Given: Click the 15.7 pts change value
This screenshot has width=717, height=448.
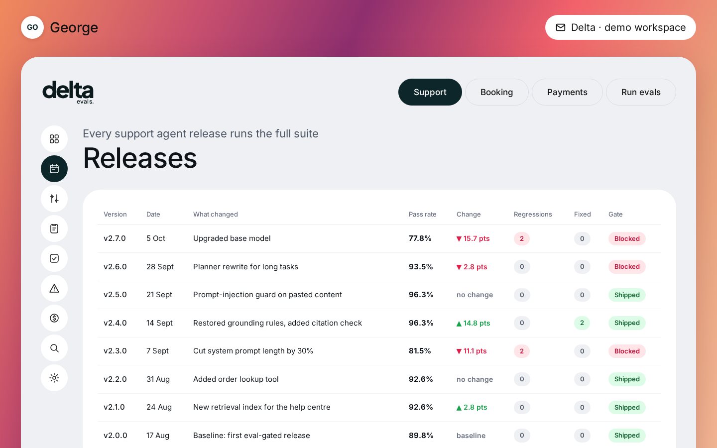Looking at the screenshot, I should coord(473,238).
